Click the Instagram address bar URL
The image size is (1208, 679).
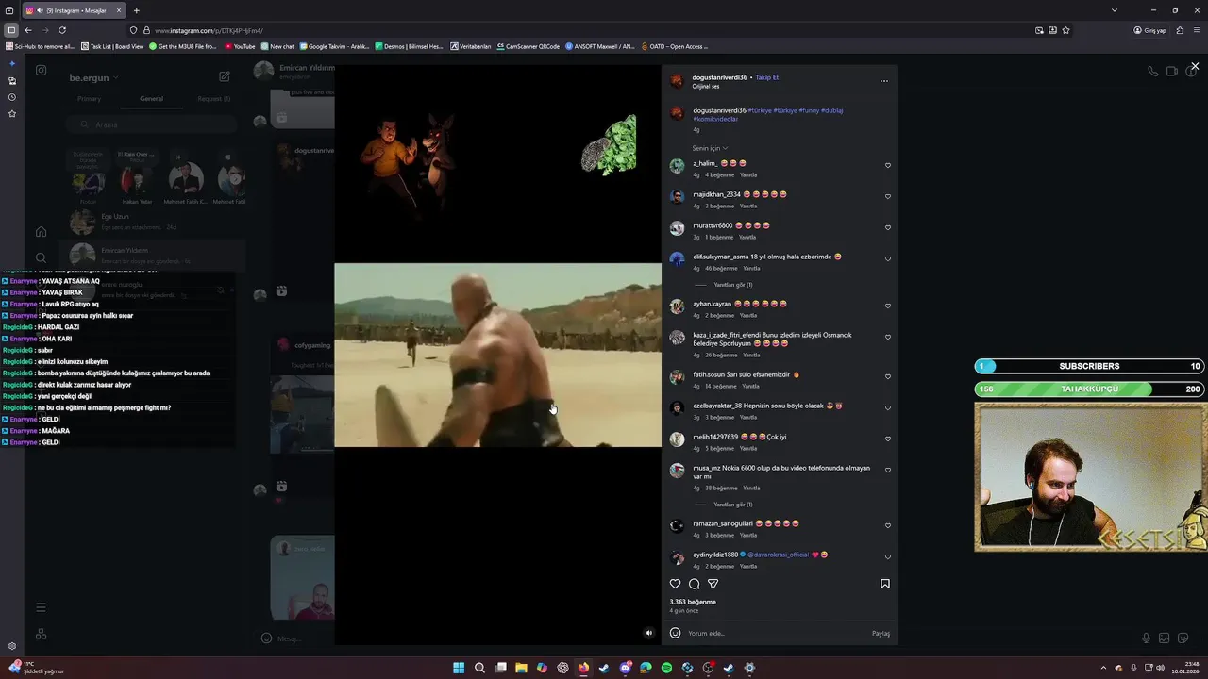coord(209,30)
